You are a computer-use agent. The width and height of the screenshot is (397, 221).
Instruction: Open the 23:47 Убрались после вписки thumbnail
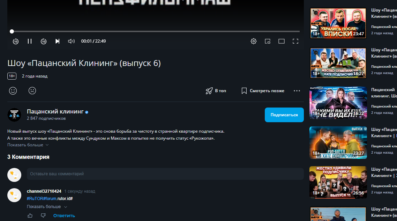[x=338, y=23]
